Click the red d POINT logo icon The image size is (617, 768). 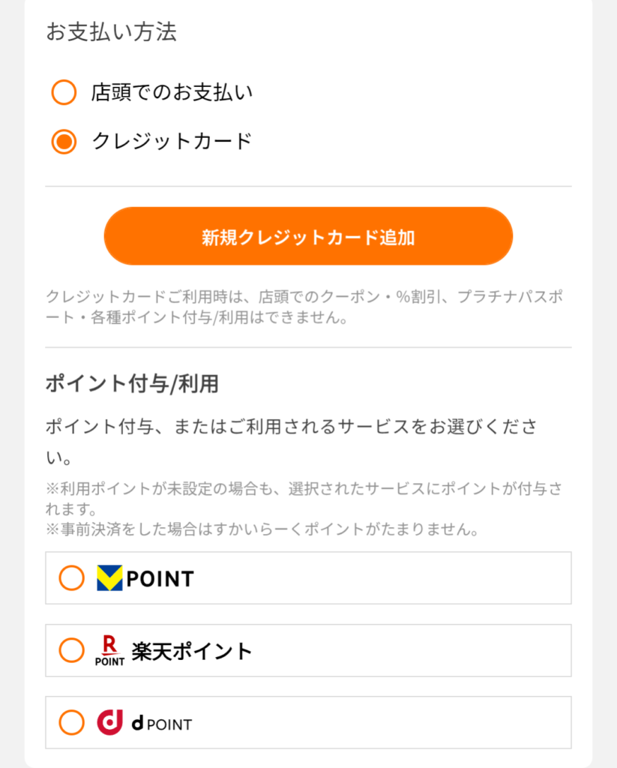tap(109, 722)
